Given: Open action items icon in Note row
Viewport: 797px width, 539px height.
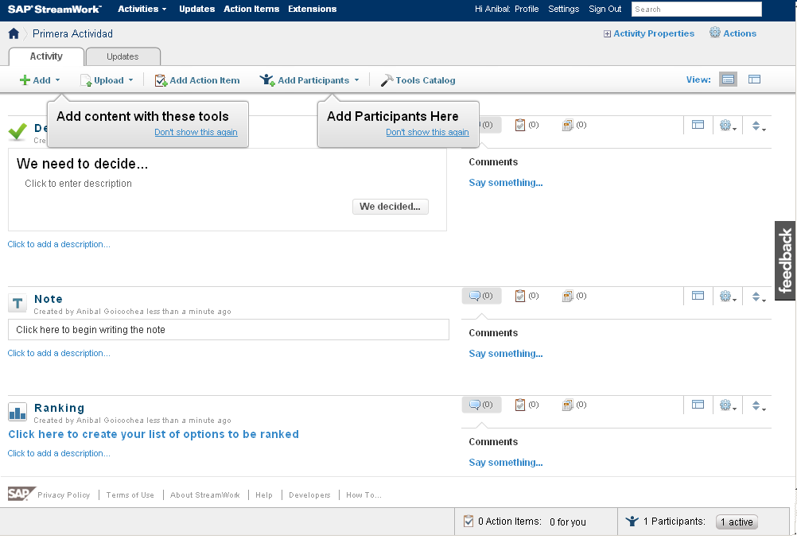Looking at the screenshot, I should [521, 296].
